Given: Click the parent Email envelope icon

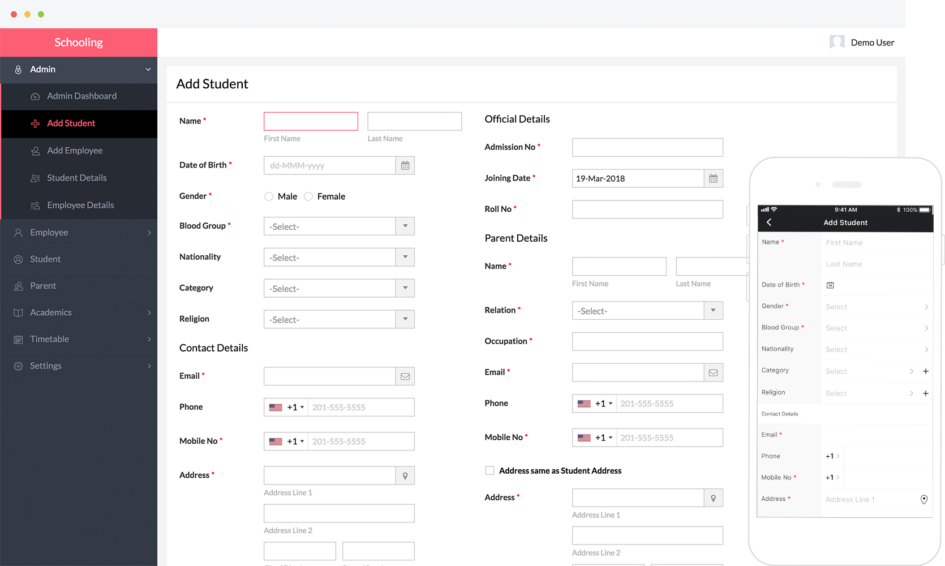Looking at the screenshot, I should tap(713, 372).
